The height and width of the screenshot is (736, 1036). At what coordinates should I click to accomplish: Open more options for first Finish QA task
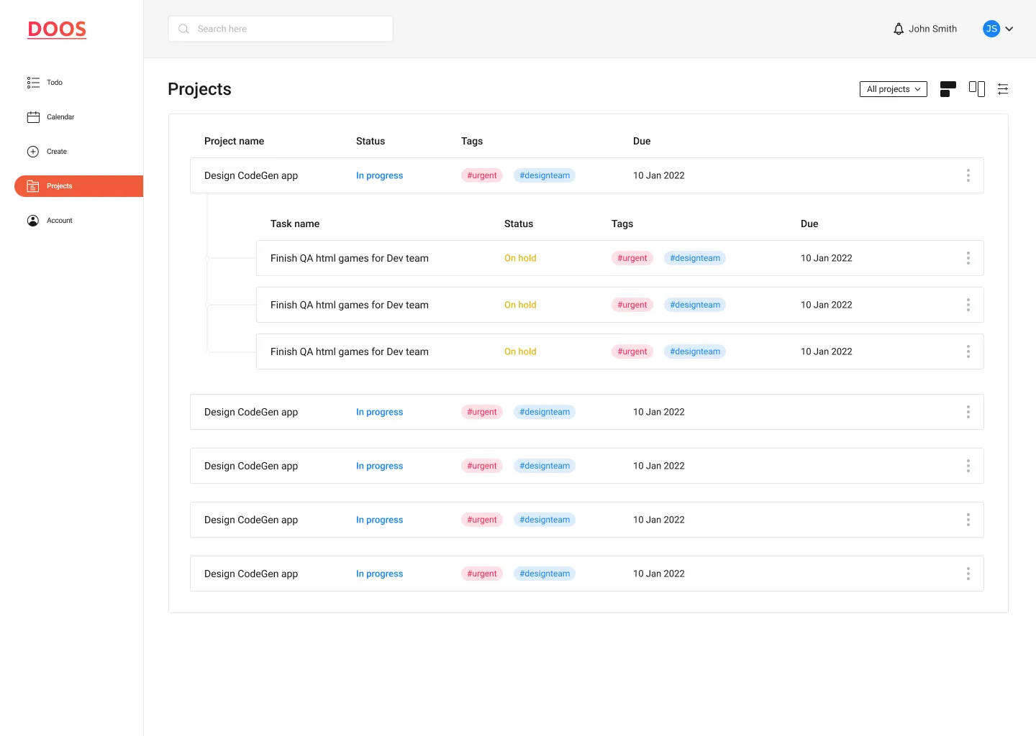coord(968,258)
